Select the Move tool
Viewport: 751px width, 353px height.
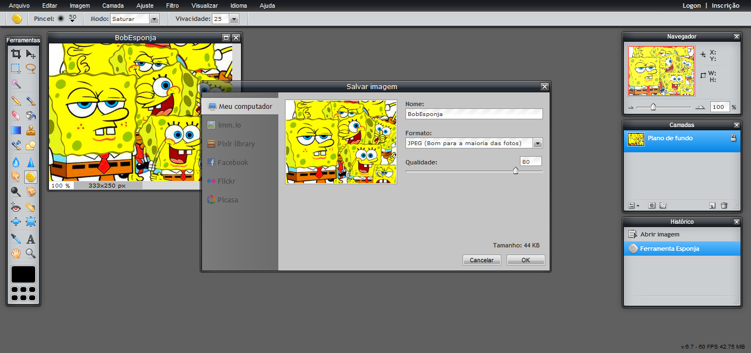tap(31, 54)
